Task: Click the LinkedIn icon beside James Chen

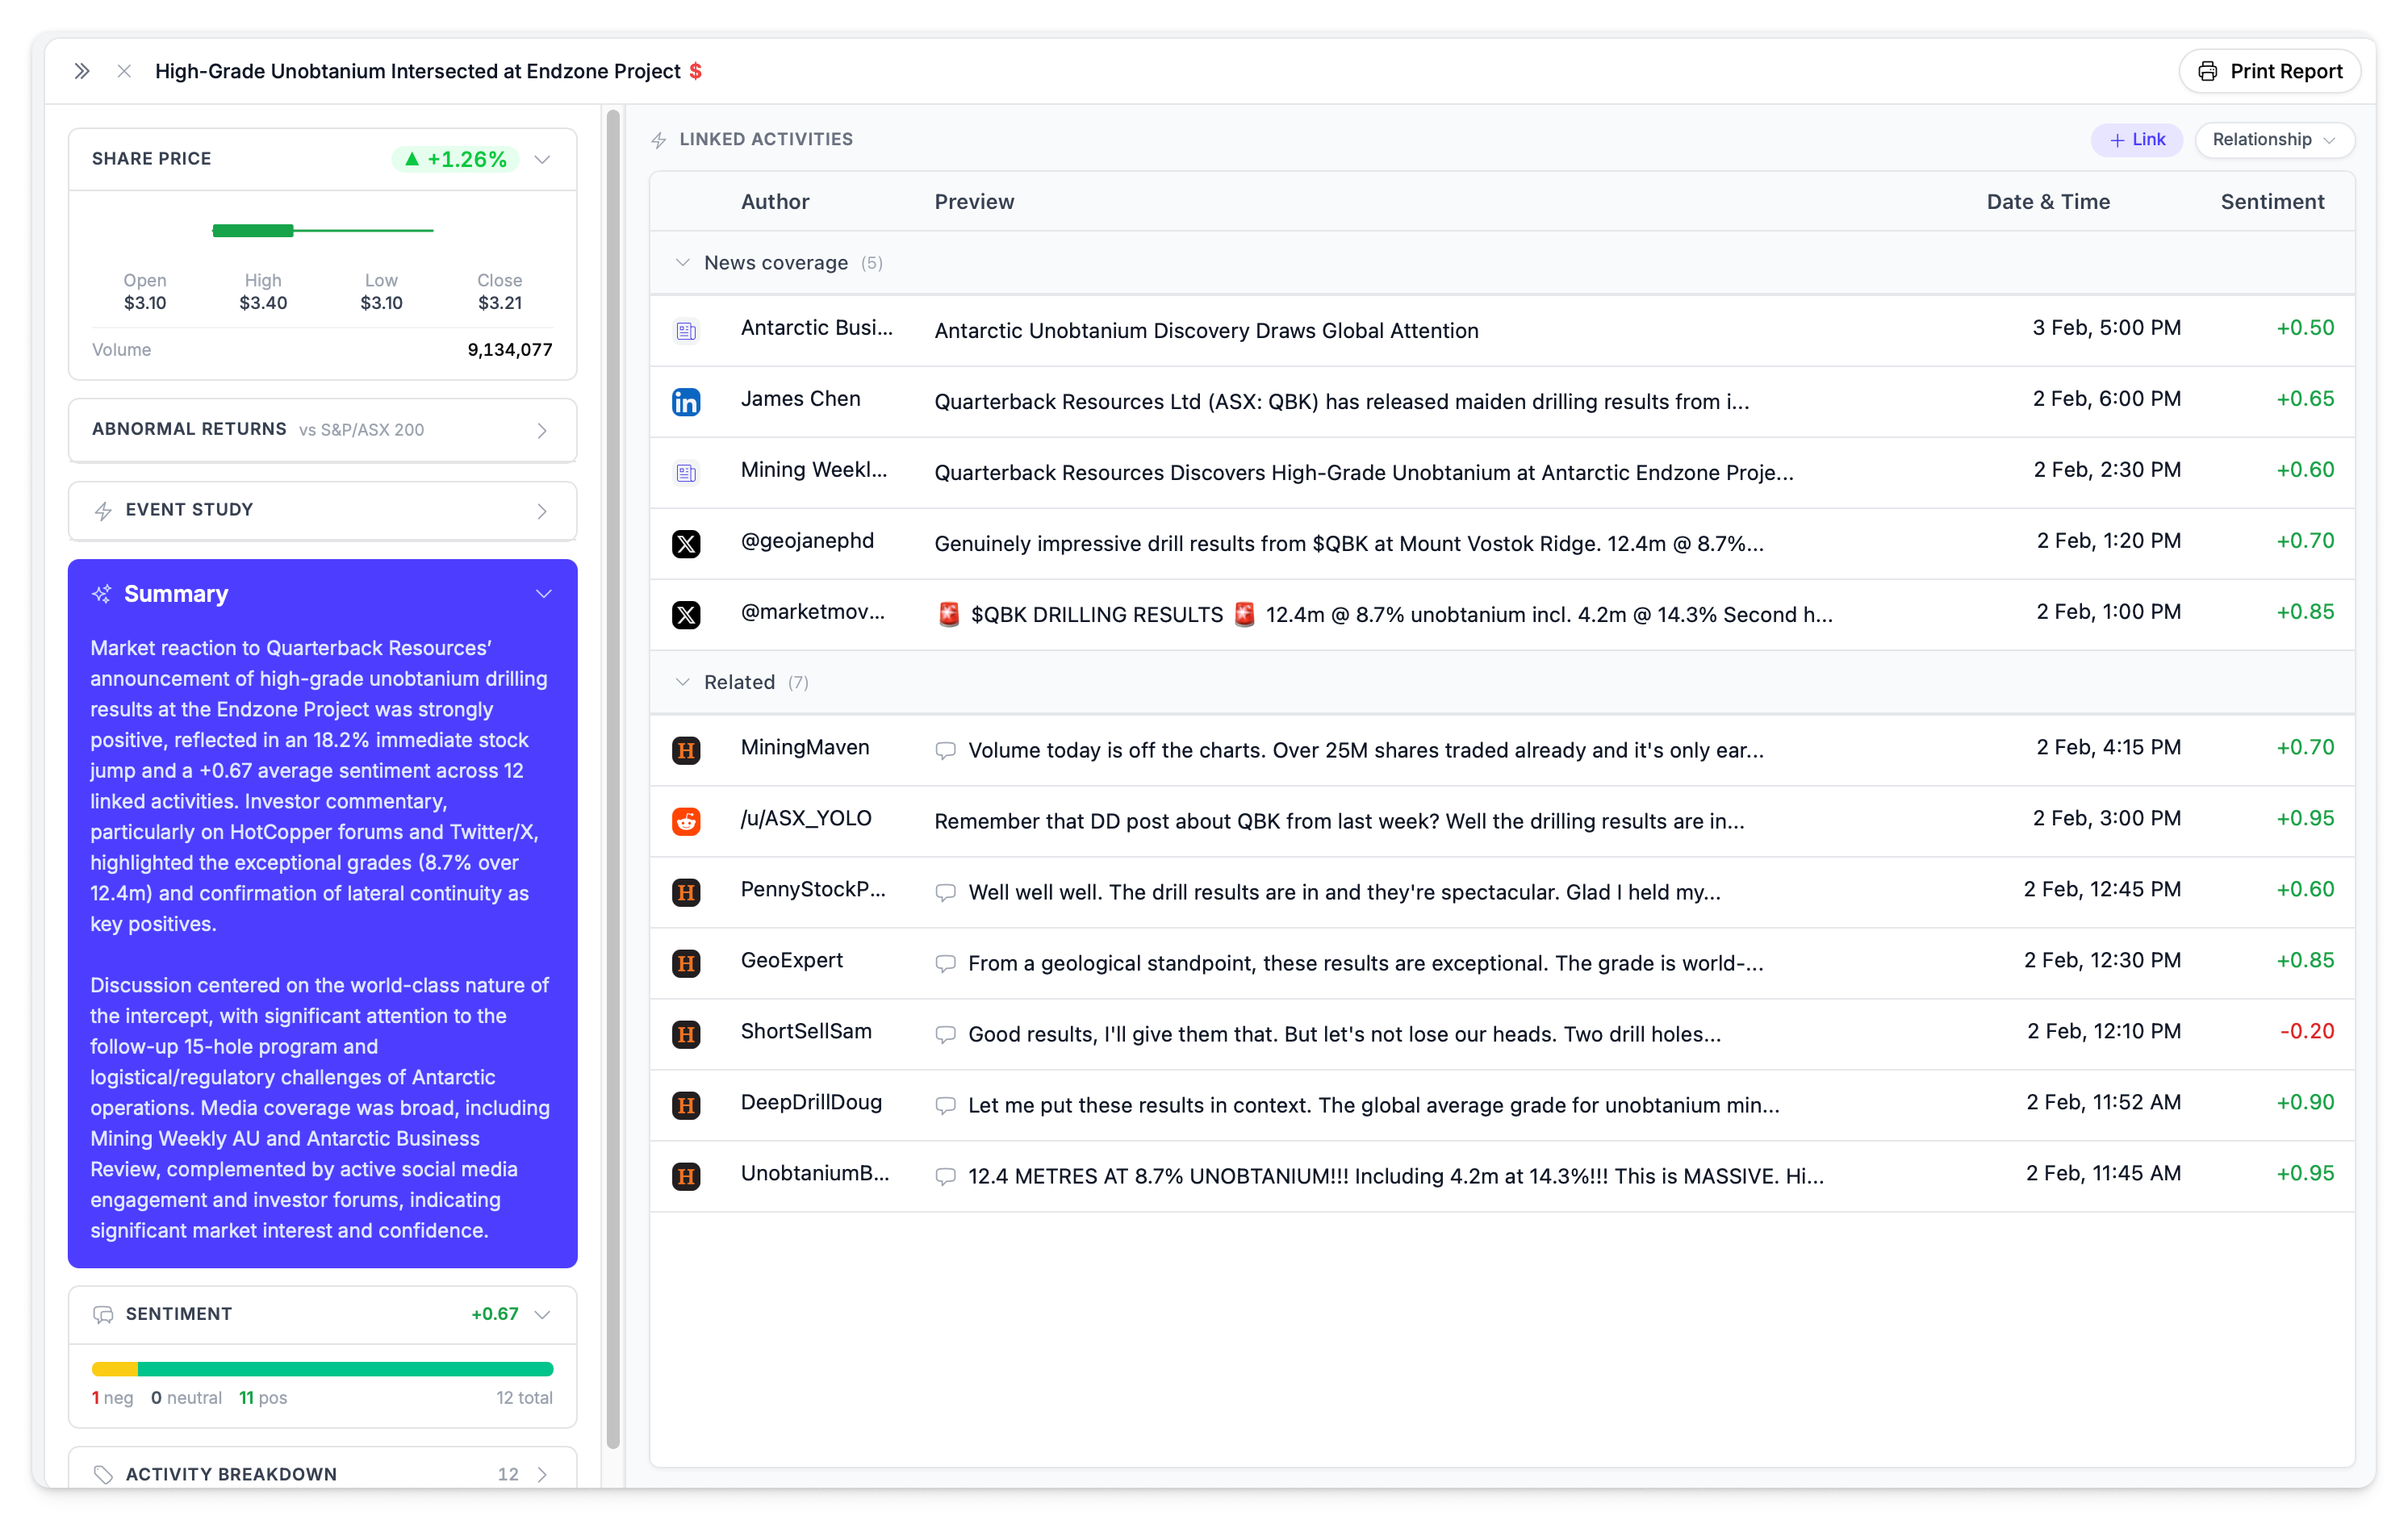Action: [685, 402]
